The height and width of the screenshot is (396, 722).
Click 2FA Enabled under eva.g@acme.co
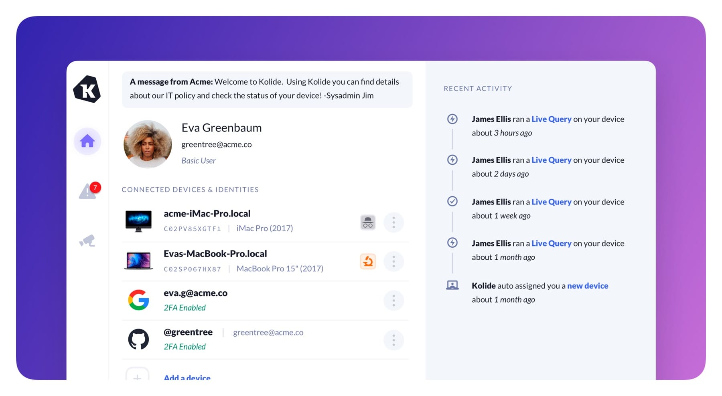[185, 308]
